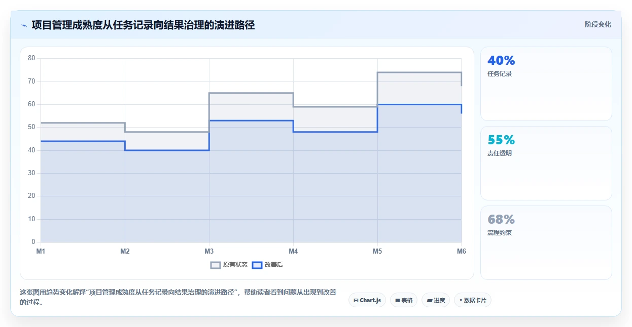Click the 55% value
Image resolution: width=632 pixels, height=327 pixels.
click(501, 140)
